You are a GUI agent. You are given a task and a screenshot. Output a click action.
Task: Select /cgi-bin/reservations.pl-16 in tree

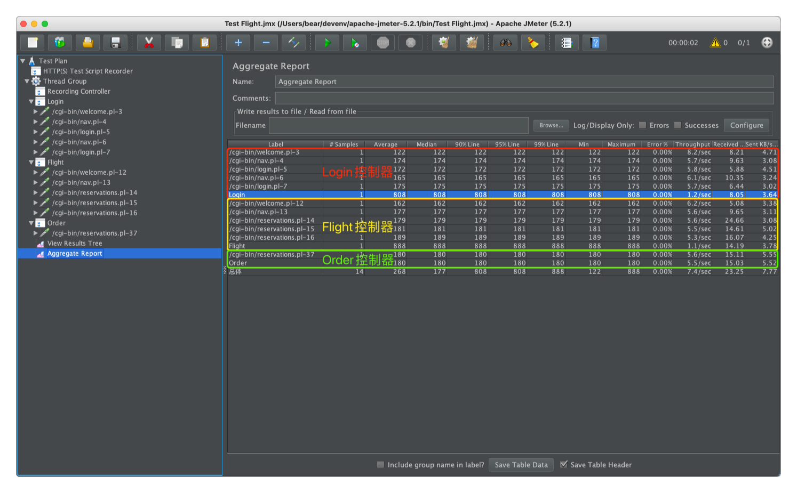(94, 213)
